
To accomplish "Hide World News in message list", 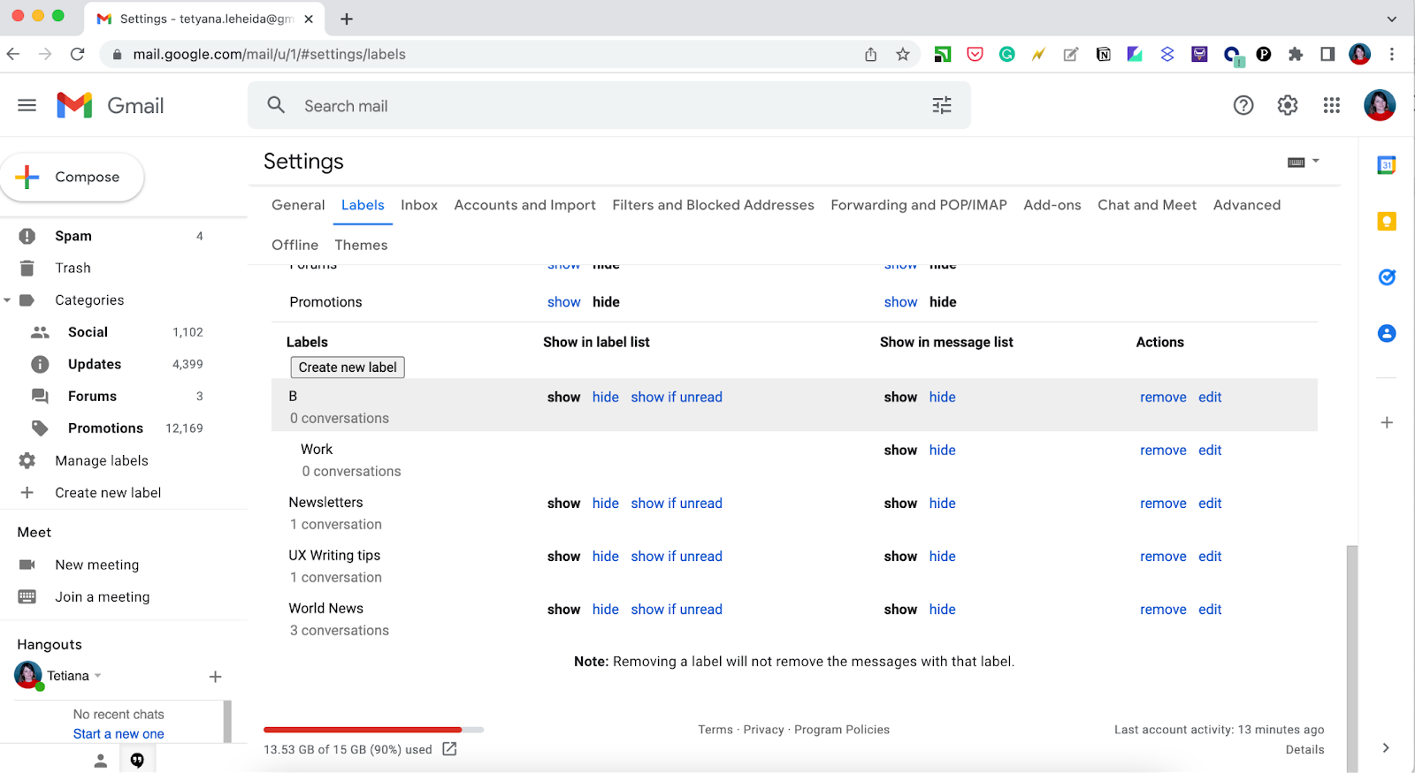I will point(942,610).
